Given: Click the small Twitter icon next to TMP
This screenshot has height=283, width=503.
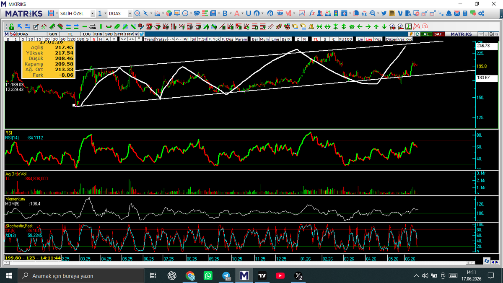Looking at the screenshot, I should pyautogui.click(x=142, y=34).
